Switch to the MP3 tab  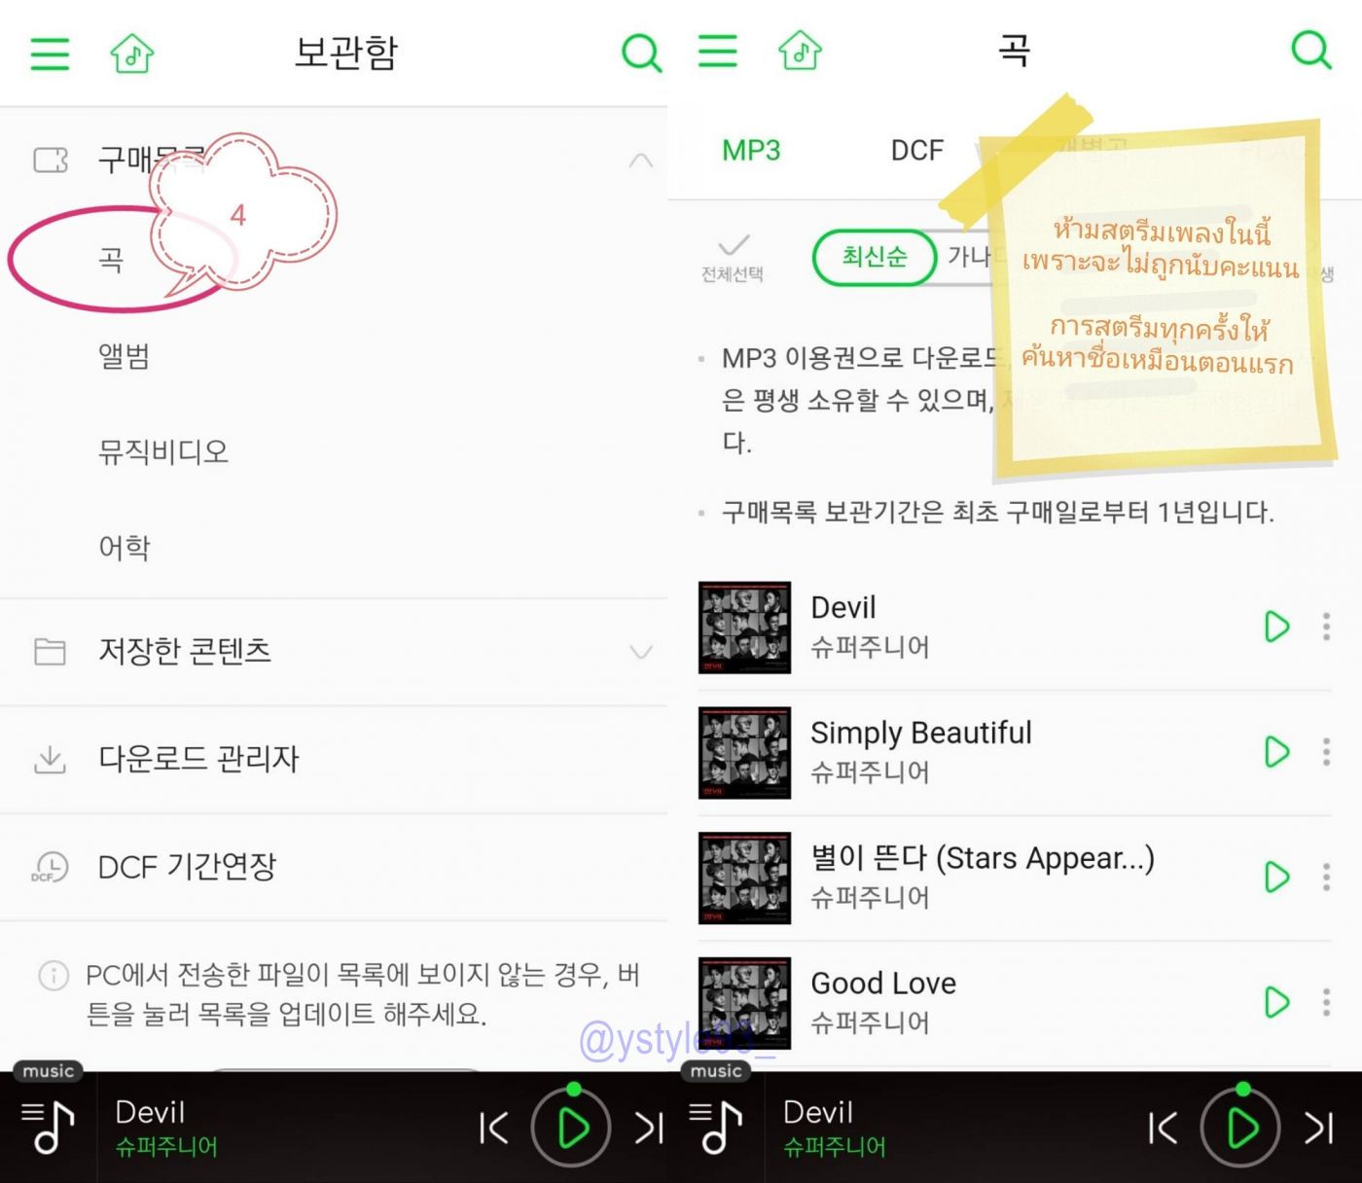751,151
